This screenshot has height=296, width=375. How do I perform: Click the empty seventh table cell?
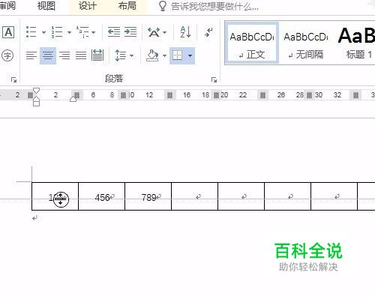pos(334,196)
